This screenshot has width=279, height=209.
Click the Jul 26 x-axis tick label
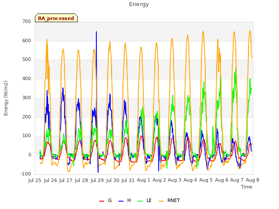pos(51,180)
